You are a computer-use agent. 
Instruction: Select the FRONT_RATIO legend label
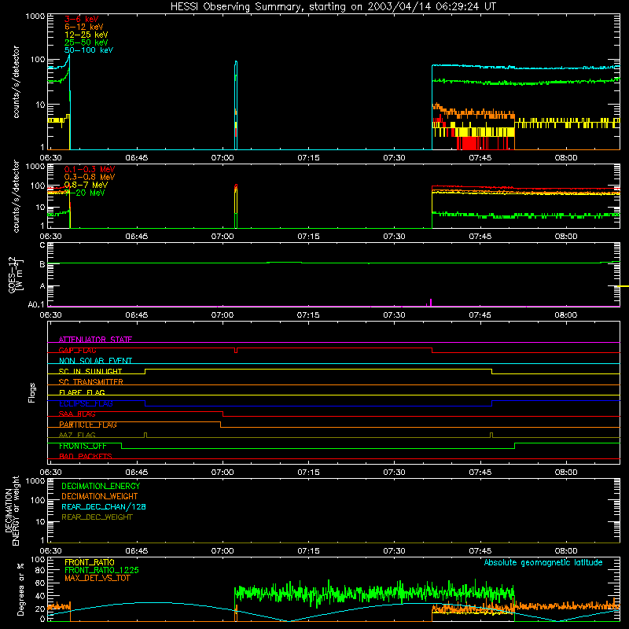(x=90, y=562)
